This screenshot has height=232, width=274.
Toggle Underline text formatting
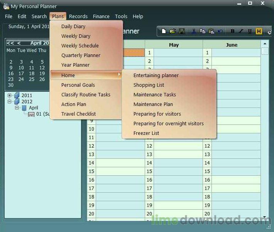250,31
